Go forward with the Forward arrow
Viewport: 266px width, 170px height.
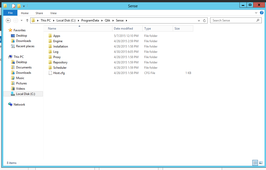(16, 20)
